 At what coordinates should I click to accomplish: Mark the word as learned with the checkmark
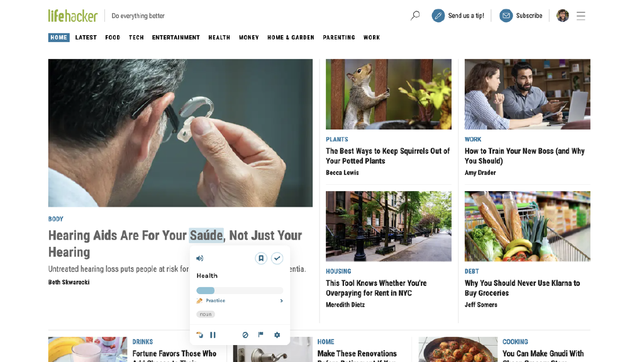pos(277,258)
